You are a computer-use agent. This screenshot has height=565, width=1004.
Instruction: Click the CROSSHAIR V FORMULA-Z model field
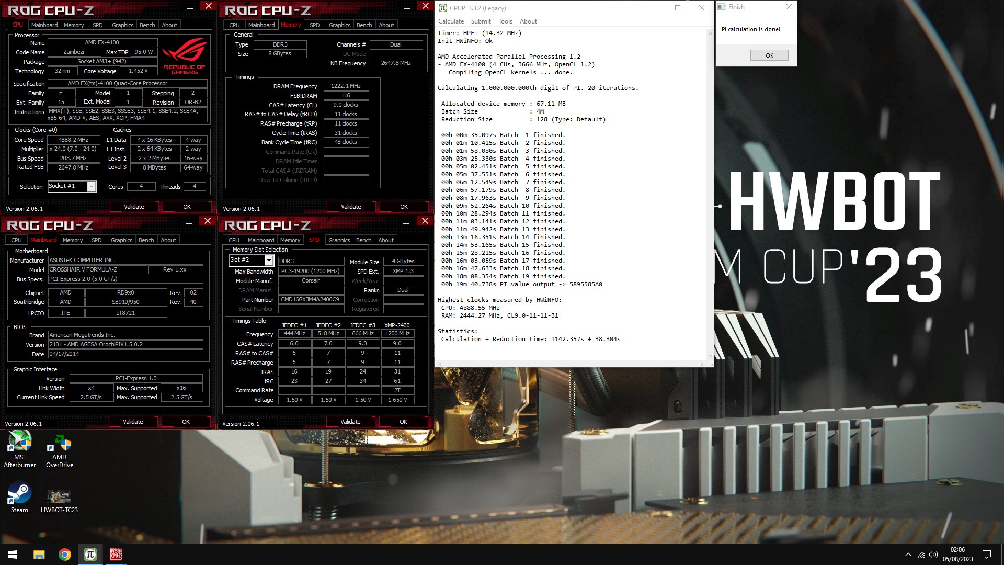(x=97, y=269)
